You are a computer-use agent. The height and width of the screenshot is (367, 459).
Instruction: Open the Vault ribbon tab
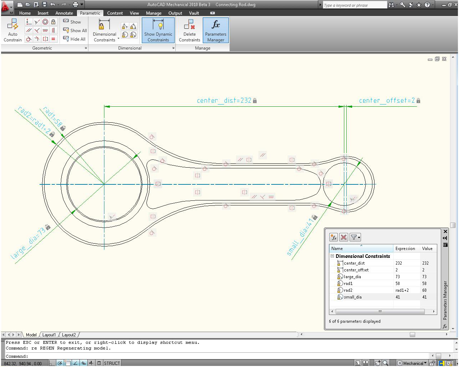(x=194, y=13)
